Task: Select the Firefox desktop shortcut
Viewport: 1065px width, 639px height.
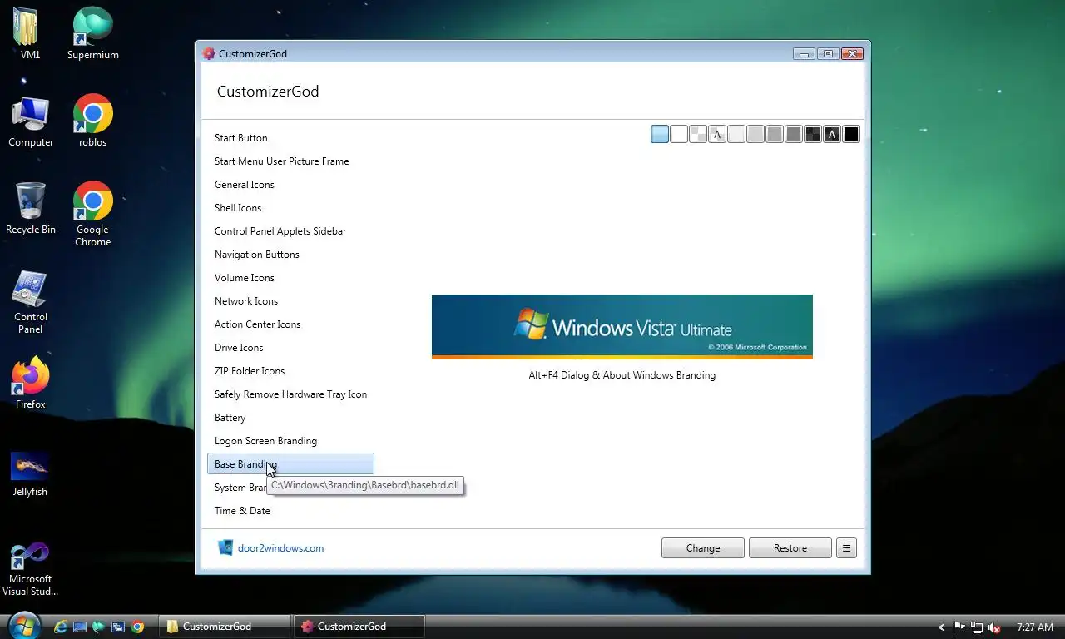Action: (x=31, y=384)
